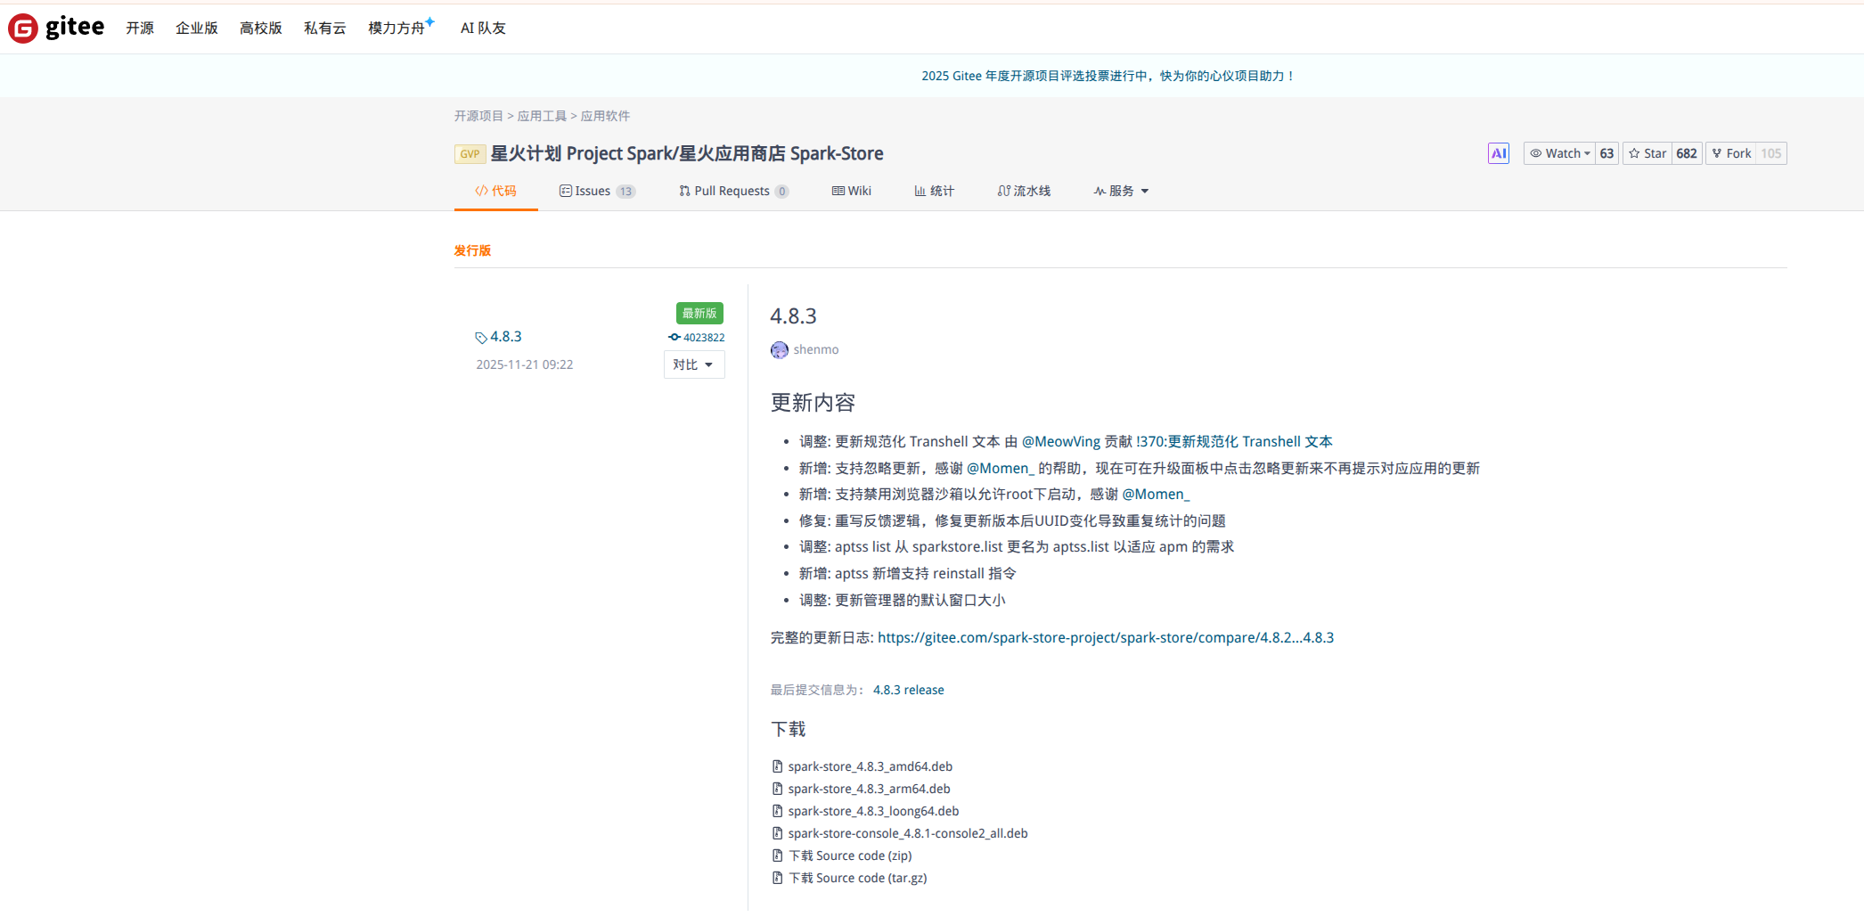Screen dimensions: 1864x917
Task: Fork the repository
Action: [x=1732, y=153]
